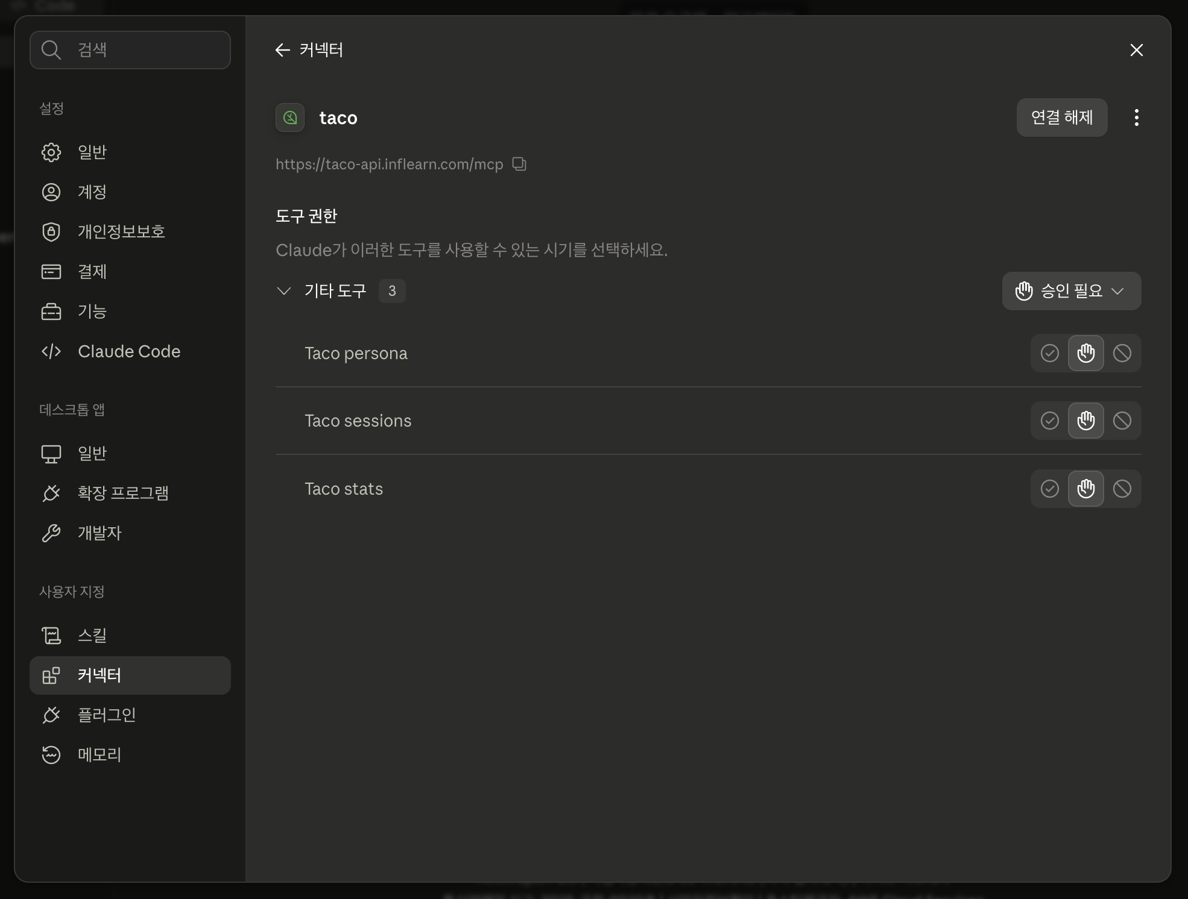
Task: Copy the taco MCP URL
Action: coord(519,164)
